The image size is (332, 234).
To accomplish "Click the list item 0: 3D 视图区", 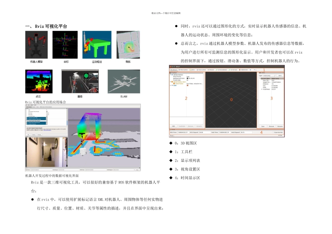I will [x=186, y=143].
